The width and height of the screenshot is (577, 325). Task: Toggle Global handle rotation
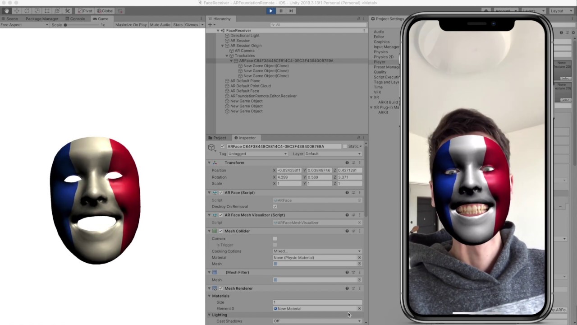tap(105, 11)
